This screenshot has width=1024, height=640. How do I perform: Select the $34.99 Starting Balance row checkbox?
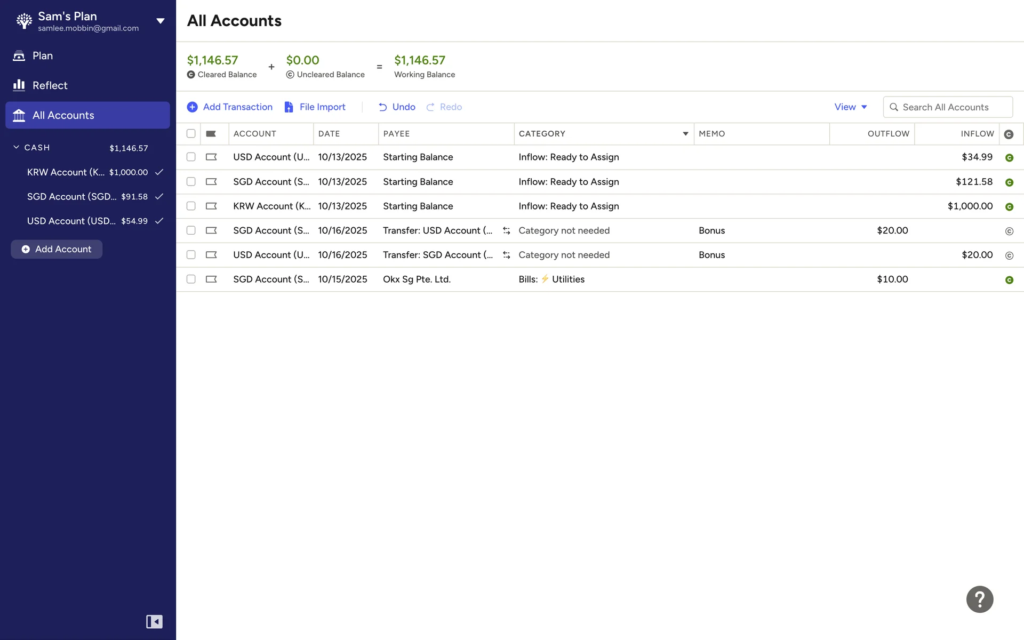click(191, 157)
